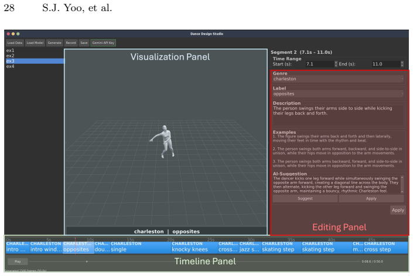Viewport: 413px width, 276px height.
Task: Select the 'jazz s...' timeline segment
Action: [250, 247]
